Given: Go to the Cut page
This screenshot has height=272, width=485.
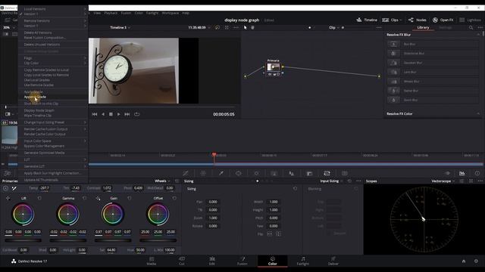Looking at the screenshot, I should 182,261.
